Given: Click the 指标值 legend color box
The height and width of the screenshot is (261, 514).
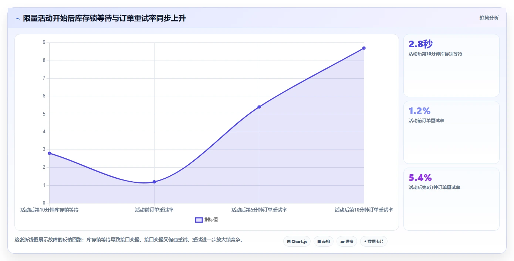Looking at the screenshot, I should point(199,220).
